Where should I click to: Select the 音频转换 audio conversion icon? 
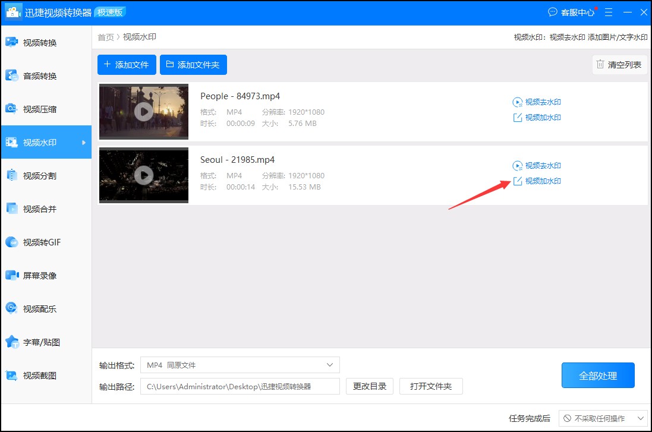(12, 75)
